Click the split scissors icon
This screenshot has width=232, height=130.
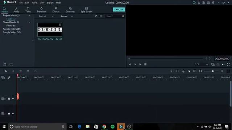point(28,71)
